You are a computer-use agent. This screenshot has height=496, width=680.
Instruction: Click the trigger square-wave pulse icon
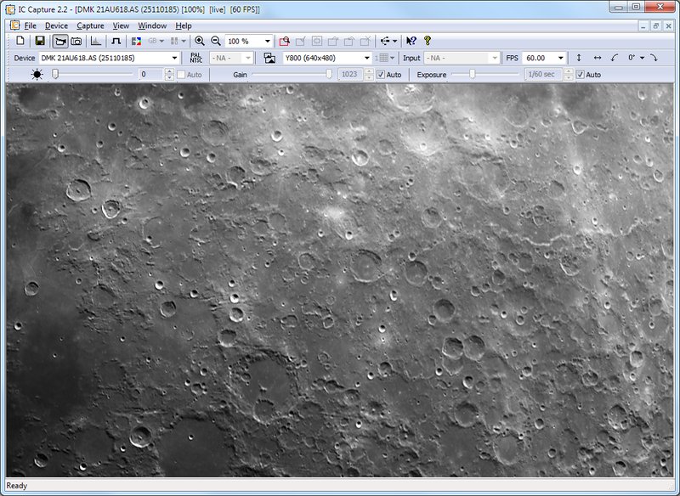[116, 41]
